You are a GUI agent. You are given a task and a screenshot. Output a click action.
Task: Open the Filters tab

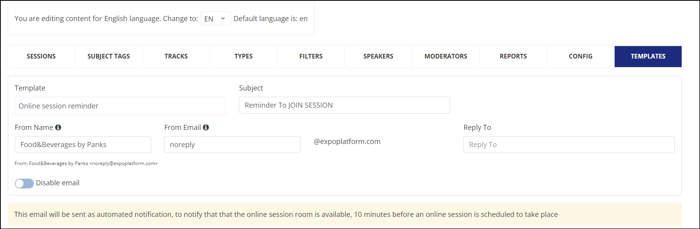311,56
